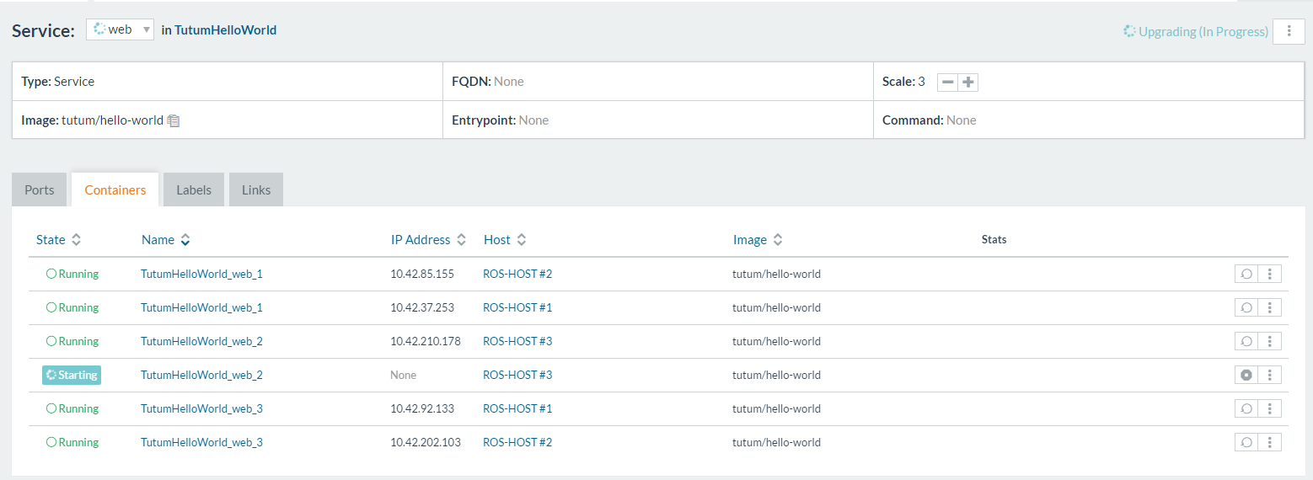Open actions menu for container 10.42.210.178
Viewport: 1313px width, 480px height.
pos(1269,341)
